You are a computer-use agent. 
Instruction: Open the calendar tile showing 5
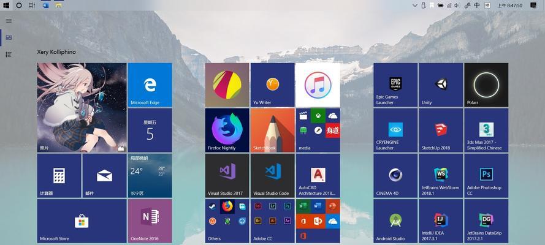coord(150,130)
